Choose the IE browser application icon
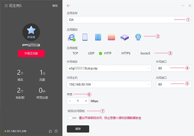194x136 pixels. (x=72, y=37)
